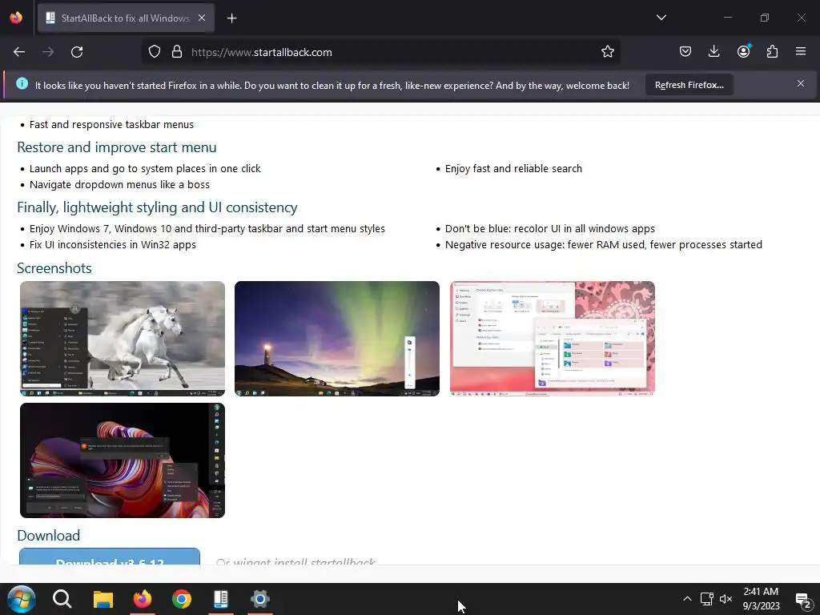Click the Refresh Firefox button
The image size is (820, 615).
[689, 85]
